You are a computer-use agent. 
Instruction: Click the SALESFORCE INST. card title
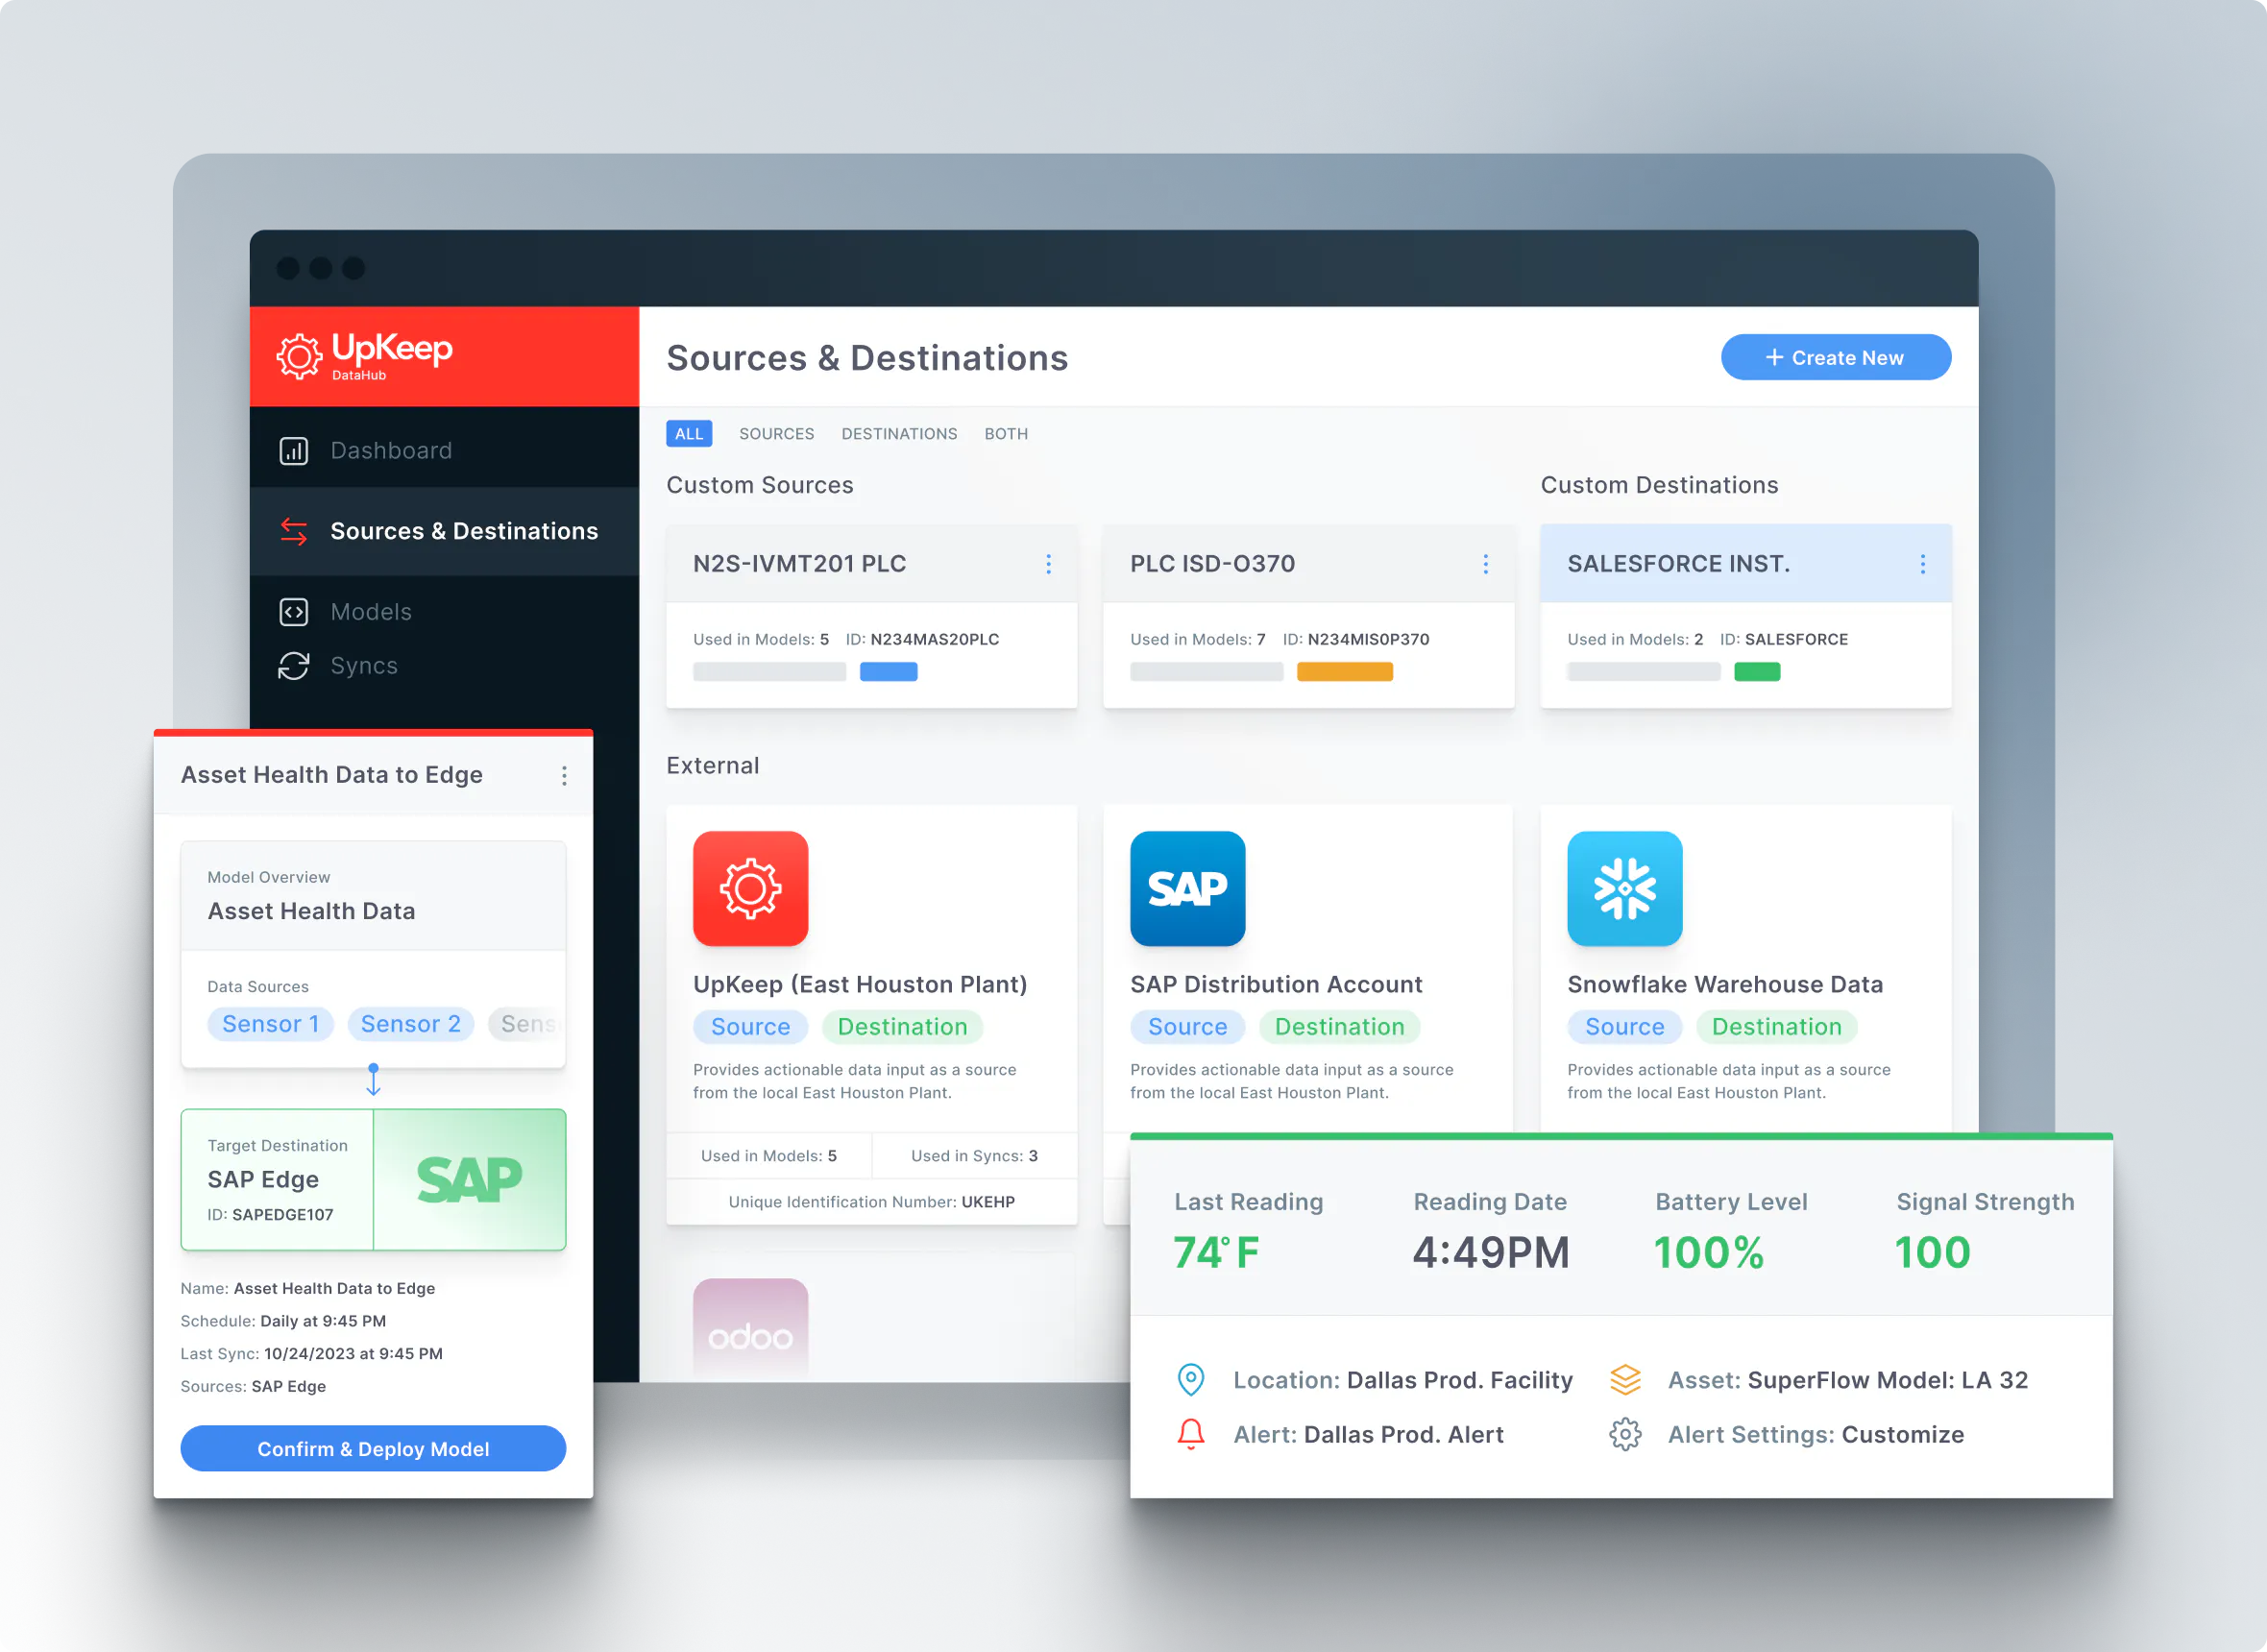(x=1678, y=563)
